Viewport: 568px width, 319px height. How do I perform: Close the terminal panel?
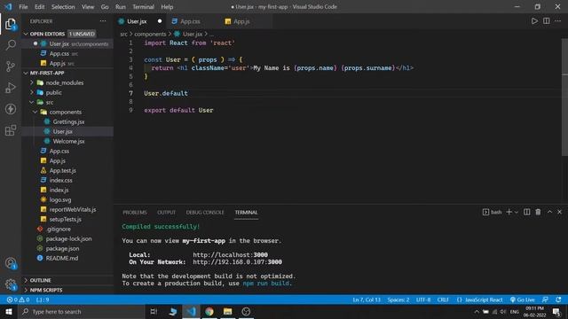[x=560, y=212]
